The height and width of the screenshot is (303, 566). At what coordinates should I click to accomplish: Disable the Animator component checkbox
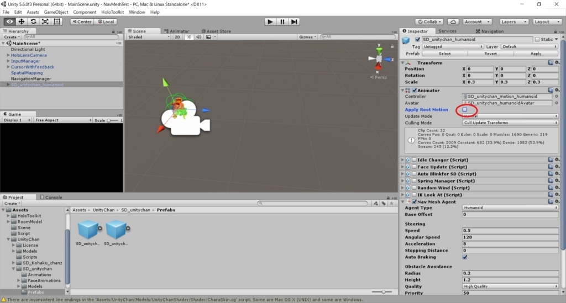415,90
